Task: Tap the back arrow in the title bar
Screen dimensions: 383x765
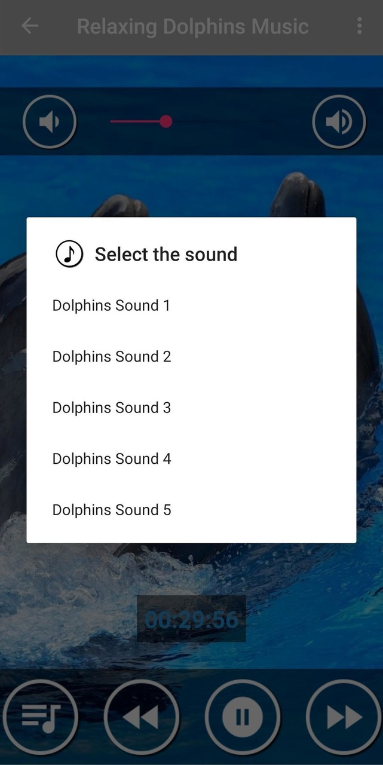Action: (x=29, y=26)
